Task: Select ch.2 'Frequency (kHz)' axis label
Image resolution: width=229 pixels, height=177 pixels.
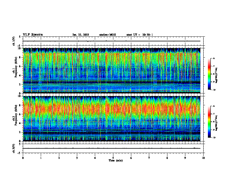Action: click(16, 115)
